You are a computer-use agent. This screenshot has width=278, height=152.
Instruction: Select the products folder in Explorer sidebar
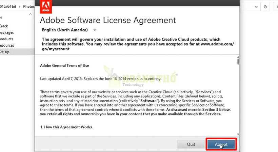click(6, 39)
